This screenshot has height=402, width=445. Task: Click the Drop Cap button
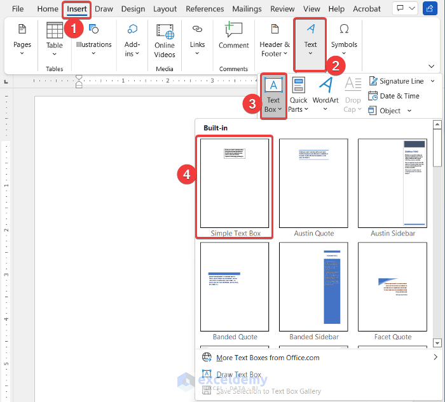tap(353, 95)
